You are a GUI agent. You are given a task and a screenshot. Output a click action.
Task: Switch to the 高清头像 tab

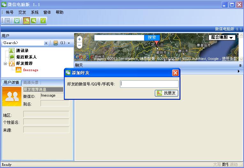31,83
